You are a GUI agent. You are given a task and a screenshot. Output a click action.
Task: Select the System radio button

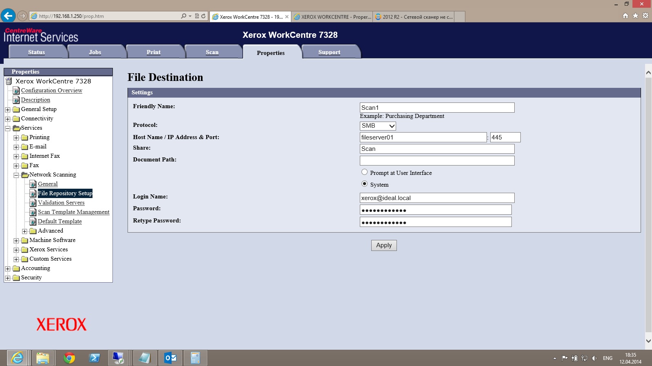coord(364,184)
